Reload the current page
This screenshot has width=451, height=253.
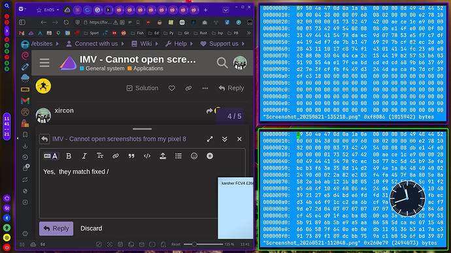(66, 22)
